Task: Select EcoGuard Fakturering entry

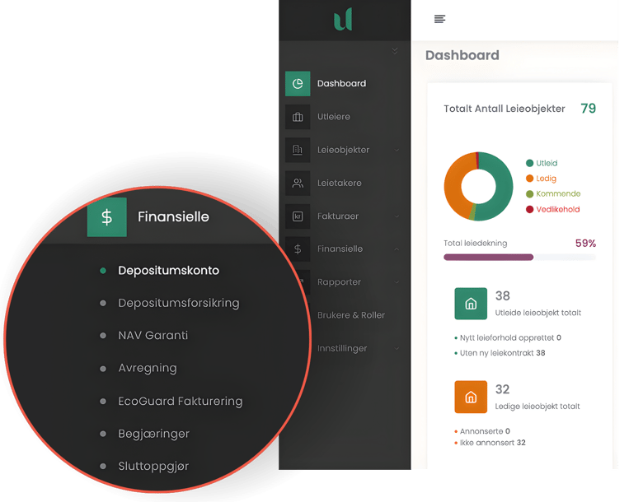Action: [180, 402]
